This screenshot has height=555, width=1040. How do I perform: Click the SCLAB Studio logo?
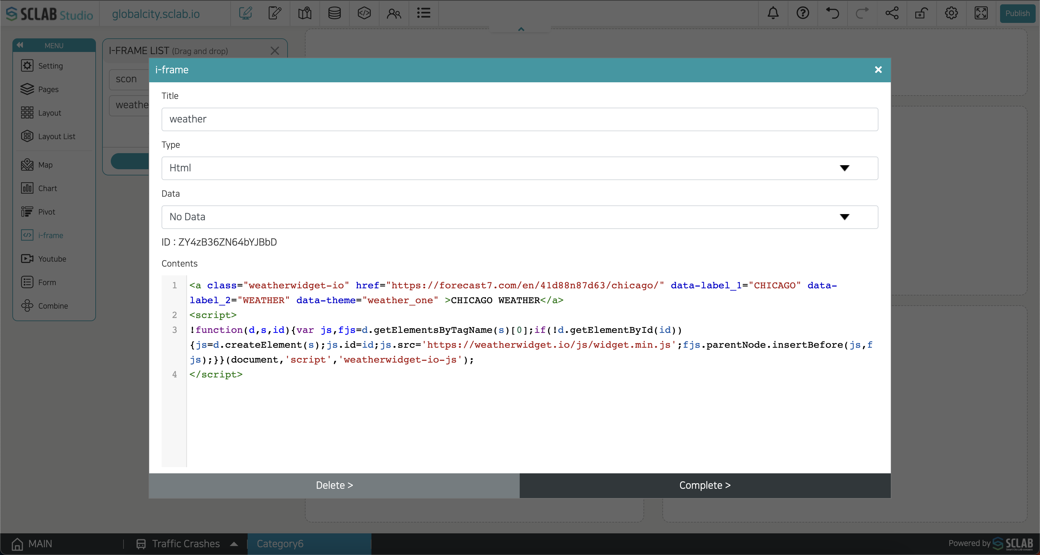pos(50,14)
